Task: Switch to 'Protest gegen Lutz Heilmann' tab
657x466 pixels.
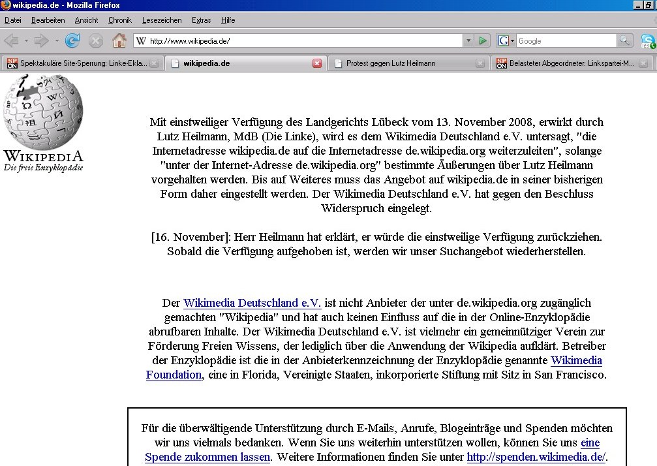Action: [x=390, y=63]
